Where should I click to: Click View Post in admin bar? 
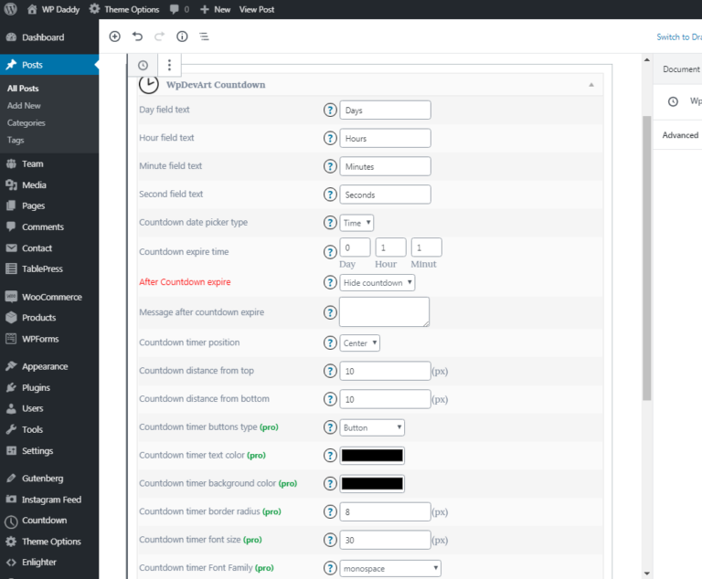[x=257, y=9]
